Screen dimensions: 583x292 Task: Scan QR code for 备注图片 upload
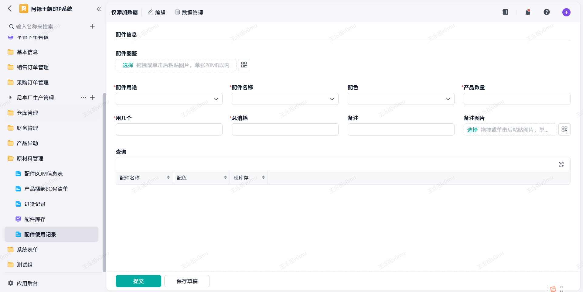coord(564,129)
